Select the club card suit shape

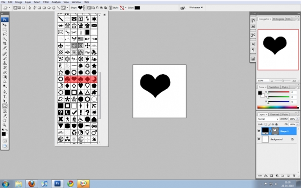coord(67,79)
